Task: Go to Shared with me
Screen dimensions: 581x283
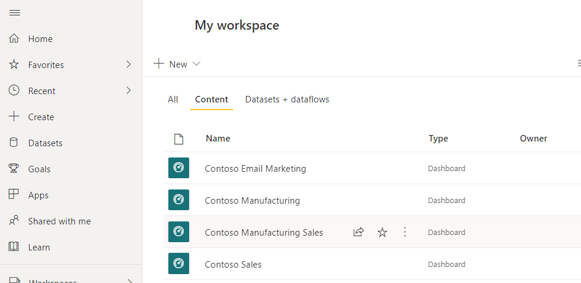Action: (59, 221)
